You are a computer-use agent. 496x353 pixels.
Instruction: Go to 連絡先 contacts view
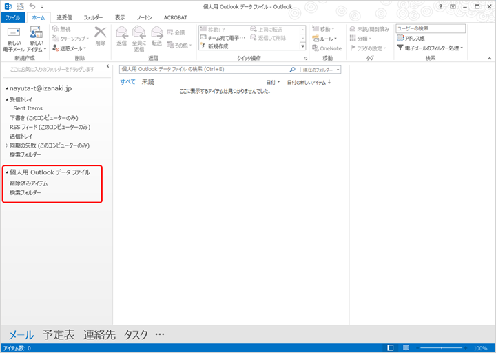[x=99, y=334]
